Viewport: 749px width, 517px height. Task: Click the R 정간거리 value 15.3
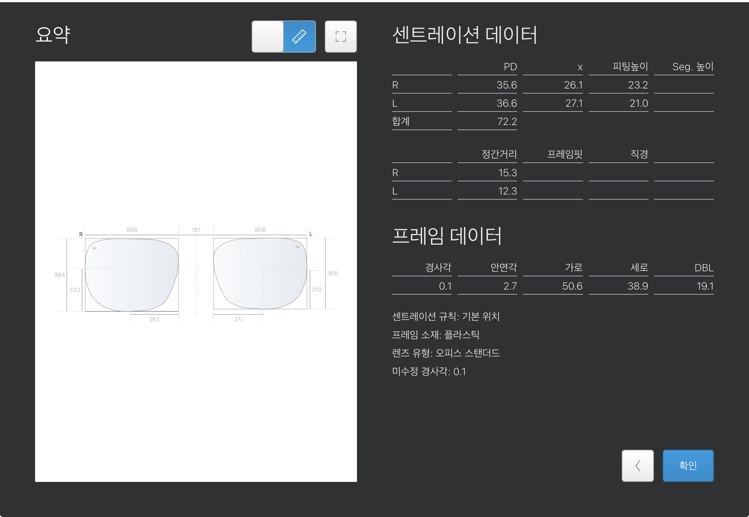pyautogui.click(x=507, y=173)
